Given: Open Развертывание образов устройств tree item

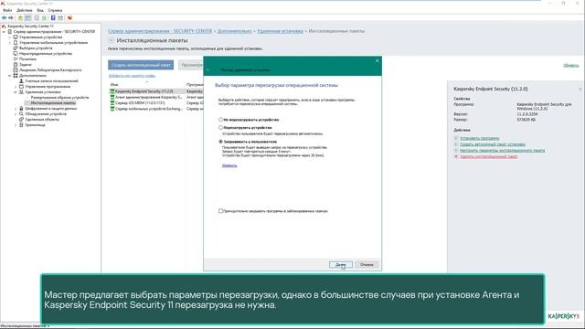Looking at the screenshot, I should point(59,98).
